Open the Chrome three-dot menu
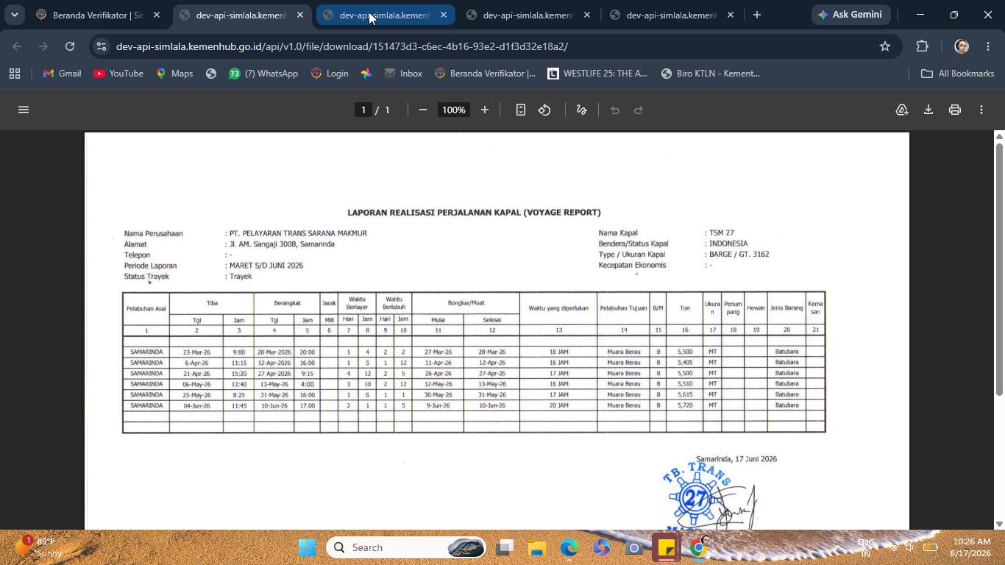 pyautogui.click(x=988, y=46)
